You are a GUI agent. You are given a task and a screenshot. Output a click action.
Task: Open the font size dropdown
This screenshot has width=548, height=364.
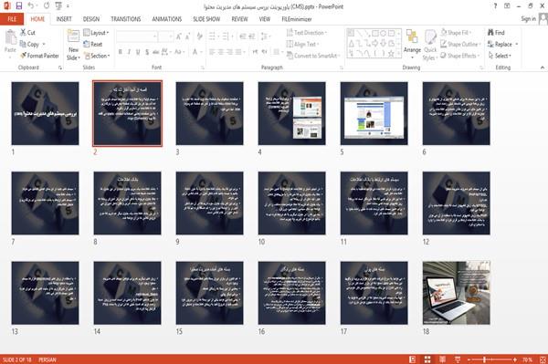click(x=171, y=36)
